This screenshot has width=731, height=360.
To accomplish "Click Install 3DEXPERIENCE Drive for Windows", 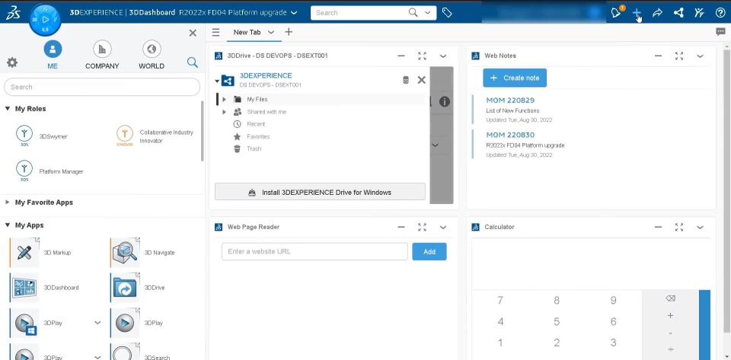I will pos(320,192).
